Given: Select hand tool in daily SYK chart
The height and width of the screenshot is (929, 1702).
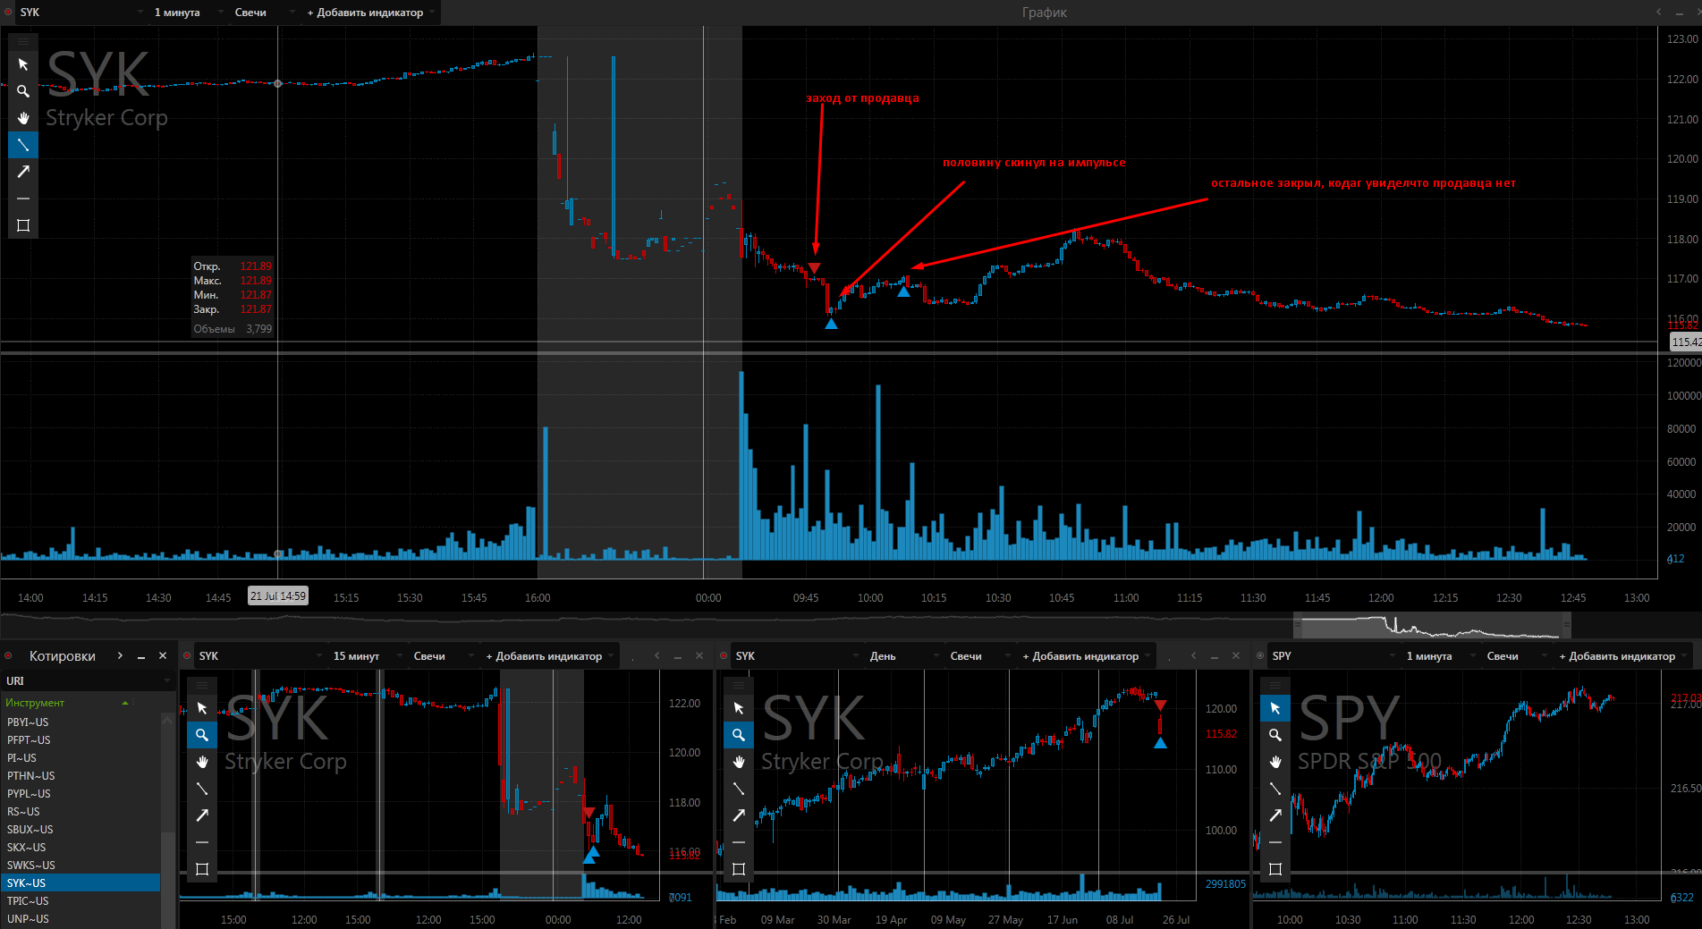Looking at the screenshot, I should (739, 762).
